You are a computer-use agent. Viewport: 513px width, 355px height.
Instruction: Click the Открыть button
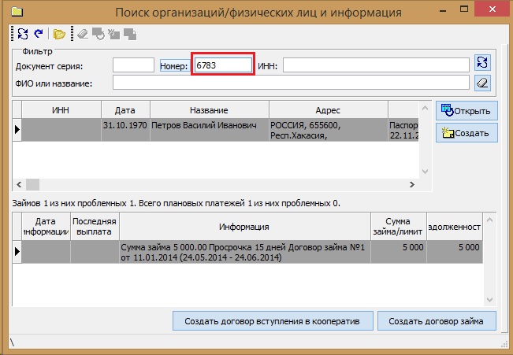tap(467, 111)
